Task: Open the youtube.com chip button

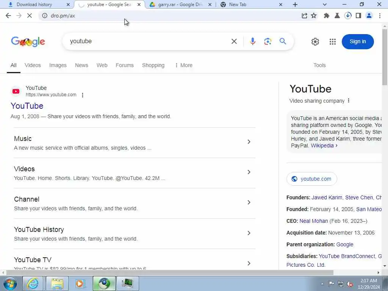Action: [x=312, y=179]
